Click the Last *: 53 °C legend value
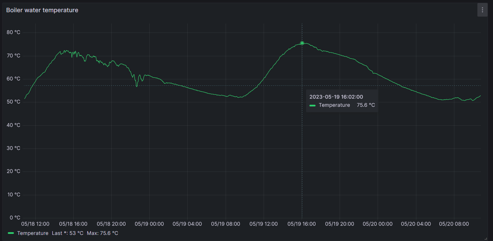The width and height of the screenshot is (493, 241). tap(68, 233)
